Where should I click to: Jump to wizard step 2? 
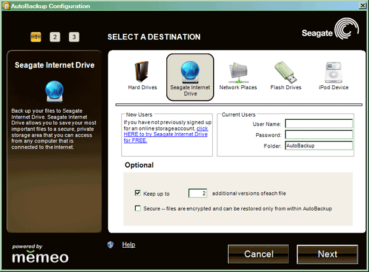tap(55, 37)
